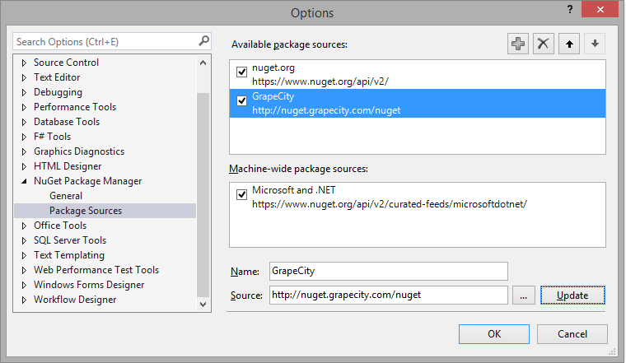Browse for source with ellipsis button
Viewport: 626px width, 363px height.
(x=524, y=295)
